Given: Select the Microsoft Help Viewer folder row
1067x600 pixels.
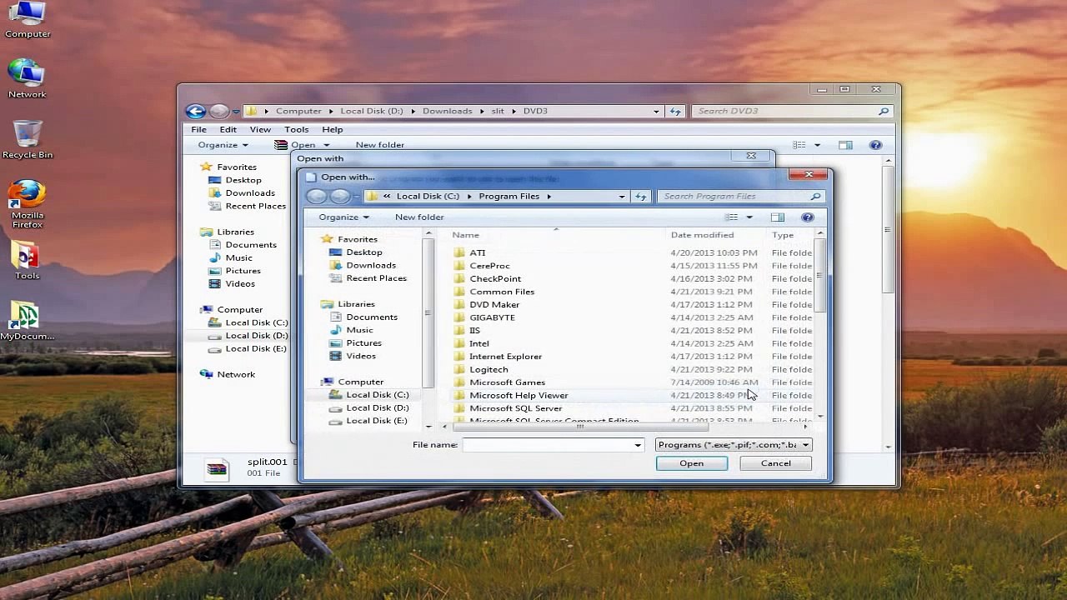Looking at the screenshot, I should 632,396.
